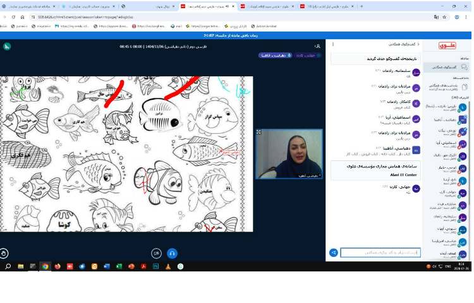This screenshot has height=303, width=474.
Task: Select the teacher's webcam thumbnail
Action: click(289, 154)
